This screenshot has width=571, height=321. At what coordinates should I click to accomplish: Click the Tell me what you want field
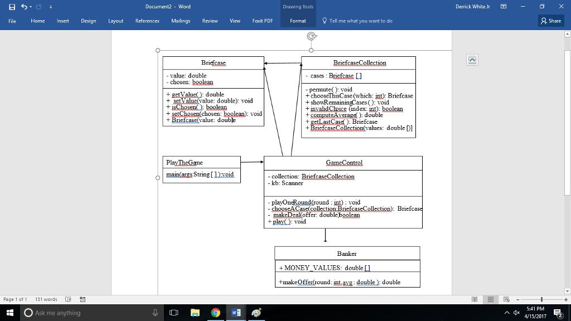click(x=360, y=21)
